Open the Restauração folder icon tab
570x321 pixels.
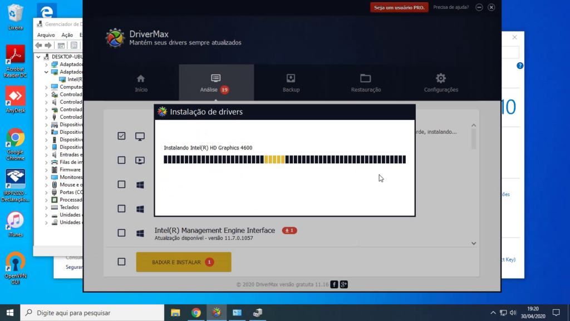[x=366, y=83]
